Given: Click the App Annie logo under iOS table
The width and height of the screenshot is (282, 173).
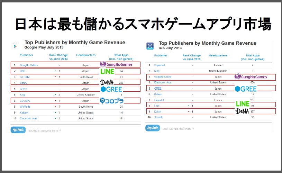Looking at the screenshot, I should pos(153,128).
